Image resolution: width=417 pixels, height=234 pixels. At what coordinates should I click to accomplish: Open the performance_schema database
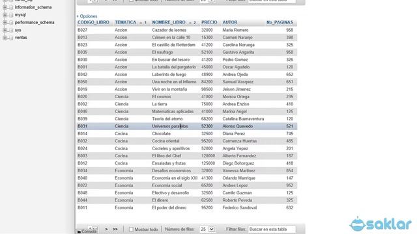pyautogui.click(x=35, y=22)
